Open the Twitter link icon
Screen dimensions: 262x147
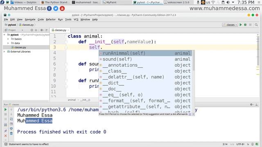(56, 9)
